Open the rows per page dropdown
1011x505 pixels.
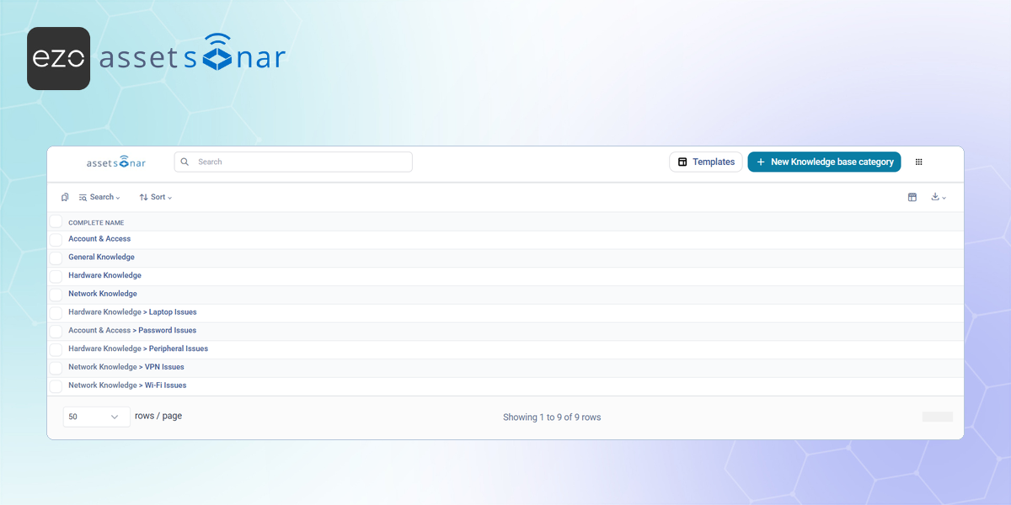pyautogui.click(x=96, y=417)
